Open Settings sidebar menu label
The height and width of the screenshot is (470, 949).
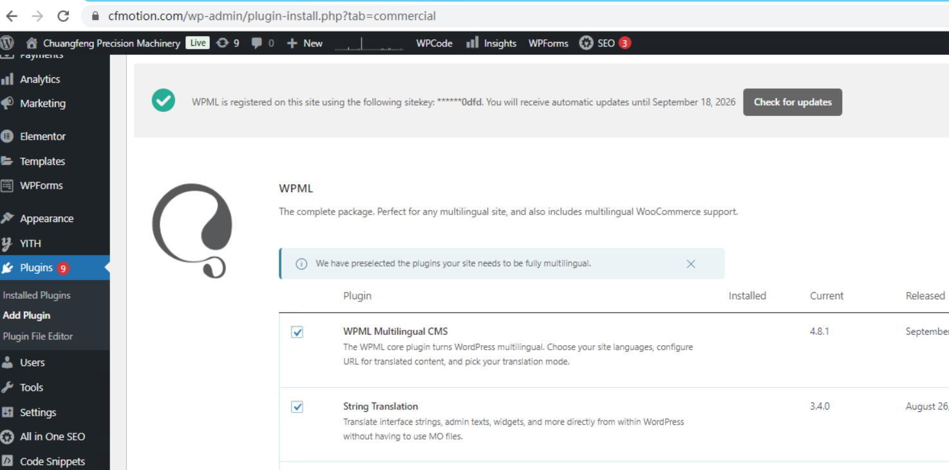[x=38, y=412]
